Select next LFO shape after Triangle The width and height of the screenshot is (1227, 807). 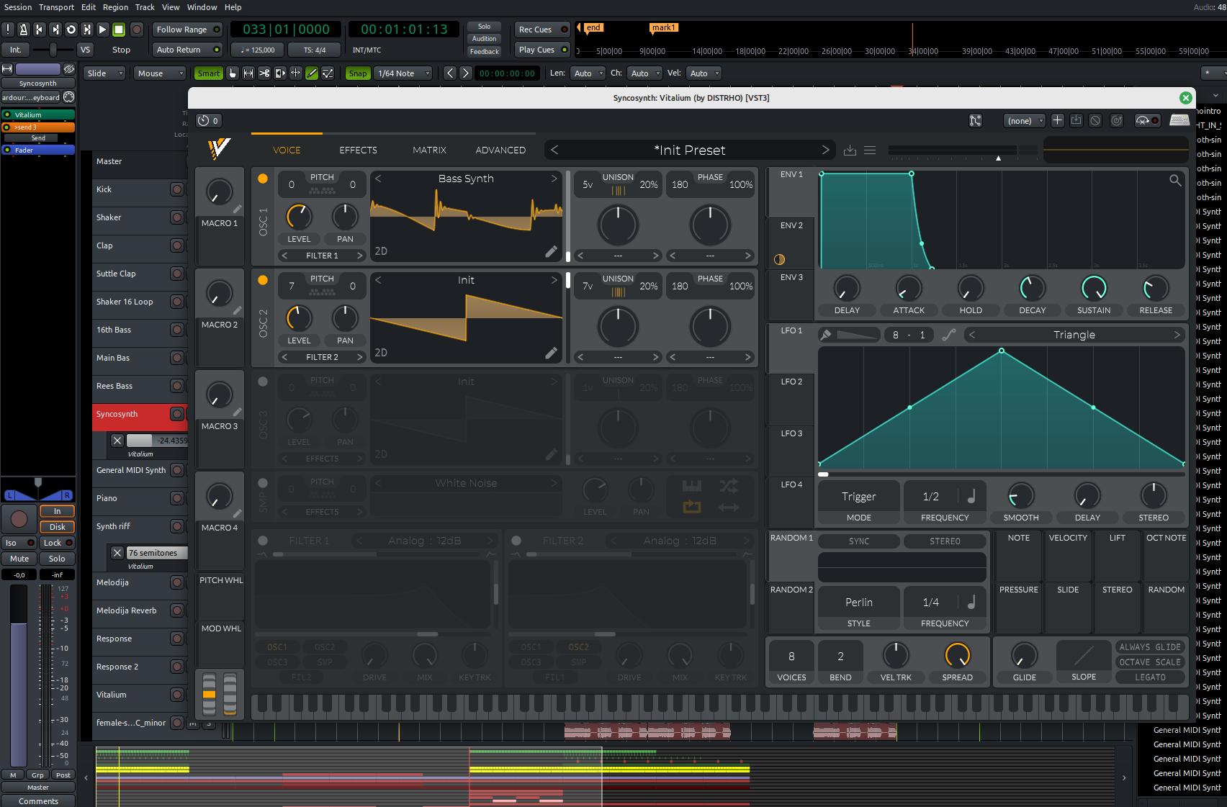[x=1177, y=335]
